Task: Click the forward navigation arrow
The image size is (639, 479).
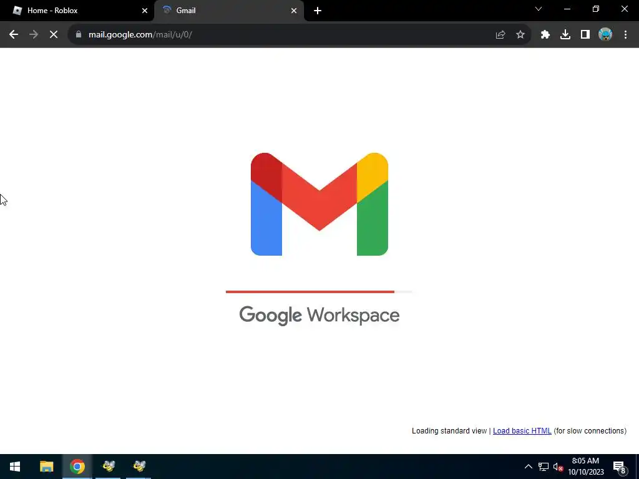Action: point(34,35)
